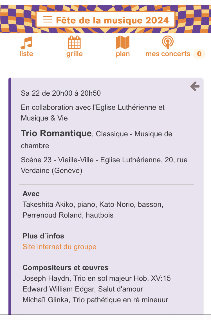Click the Sa 22 de 20h00 à 20h50 time line
The image size is (211, 320).
click(x=61, y=93)
